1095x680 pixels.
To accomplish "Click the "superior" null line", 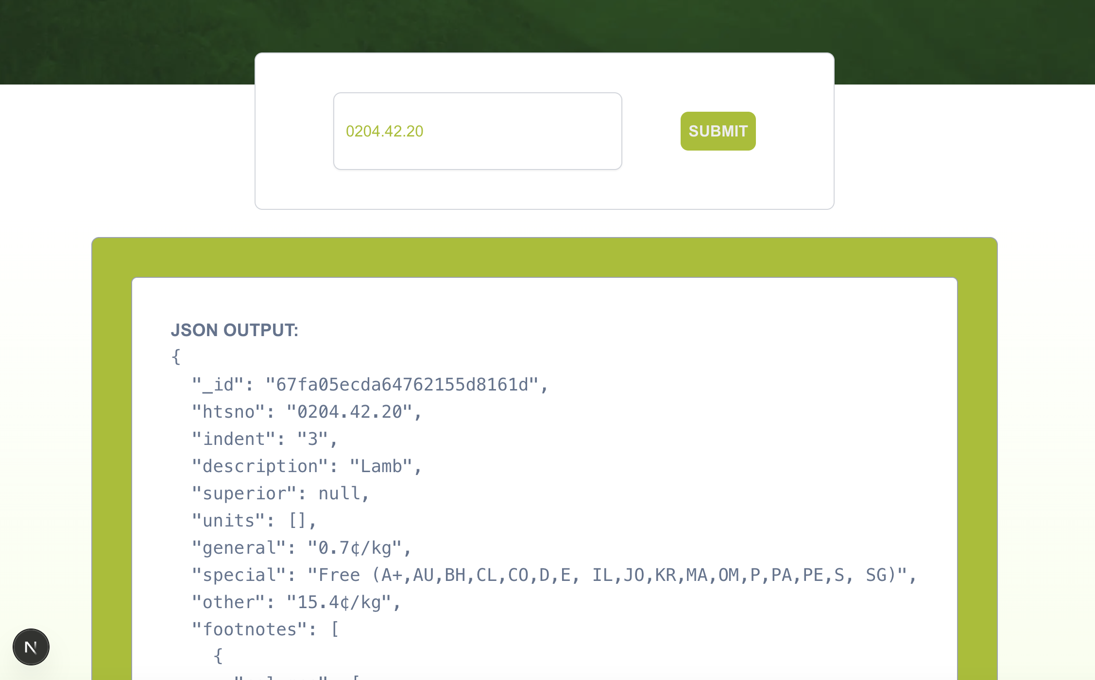I will 280,493.
